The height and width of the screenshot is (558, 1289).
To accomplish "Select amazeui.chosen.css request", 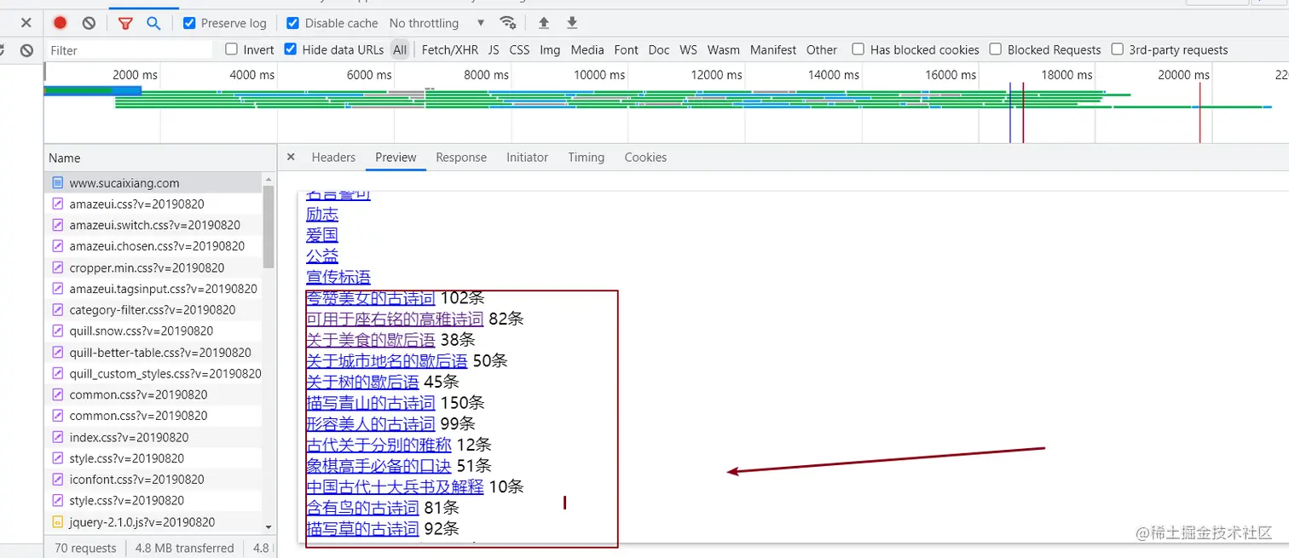I will click(x=153, y=246).
